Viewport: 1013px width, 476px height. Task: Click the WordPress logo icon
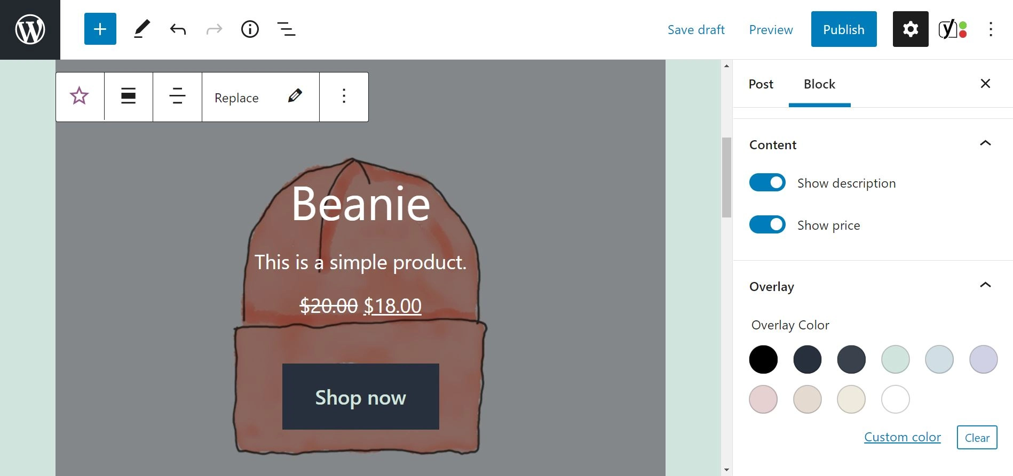click(x=30, y=29)
